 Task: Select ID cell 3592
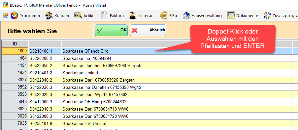(x=15, y=87)
